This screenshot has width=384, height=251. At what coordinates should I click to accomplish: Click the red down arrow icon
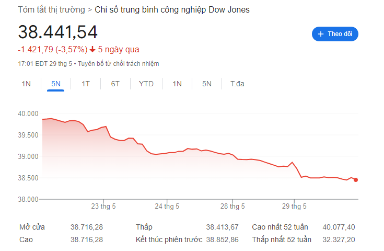[92, 50]
